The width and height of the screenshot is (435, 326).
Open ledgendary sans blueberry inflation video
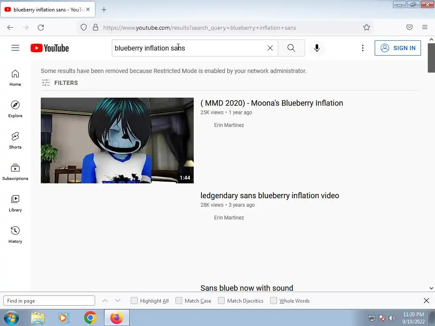click(x=270, y=196)
